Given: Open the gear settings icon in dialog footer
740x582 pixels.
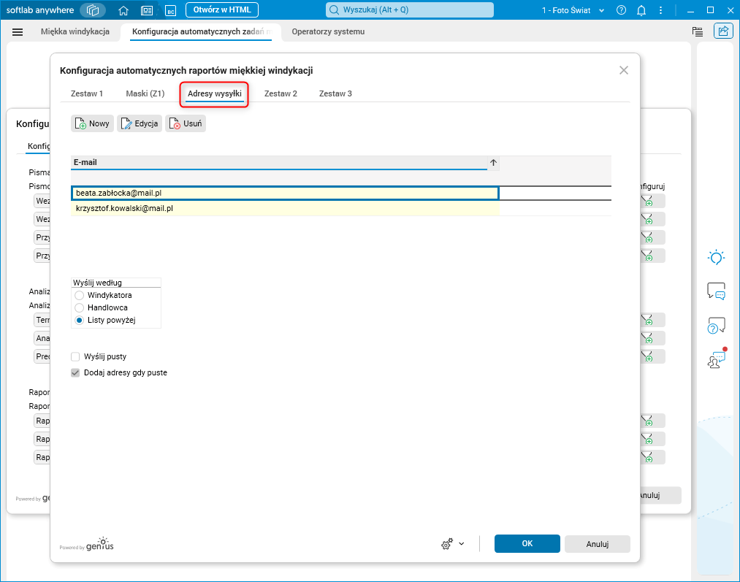Looking at the screenshot, I should pos(446,544).
